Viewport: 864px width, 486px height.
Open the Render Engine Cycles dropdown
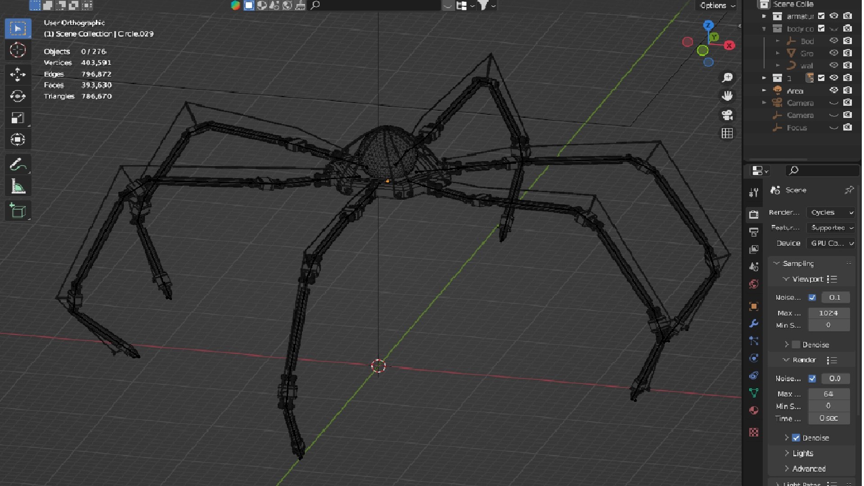(831, 212)
